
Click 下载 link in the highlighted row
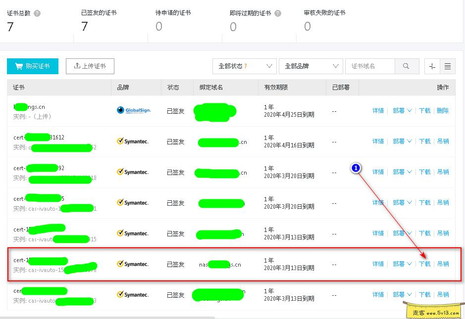[424, 264]
